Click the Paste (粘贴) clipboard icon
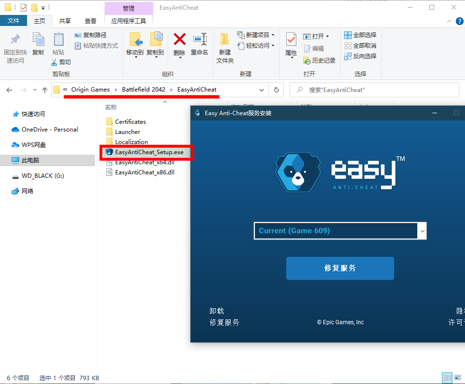465x384 pixels. pyautogui.click(x=58, y=40)
